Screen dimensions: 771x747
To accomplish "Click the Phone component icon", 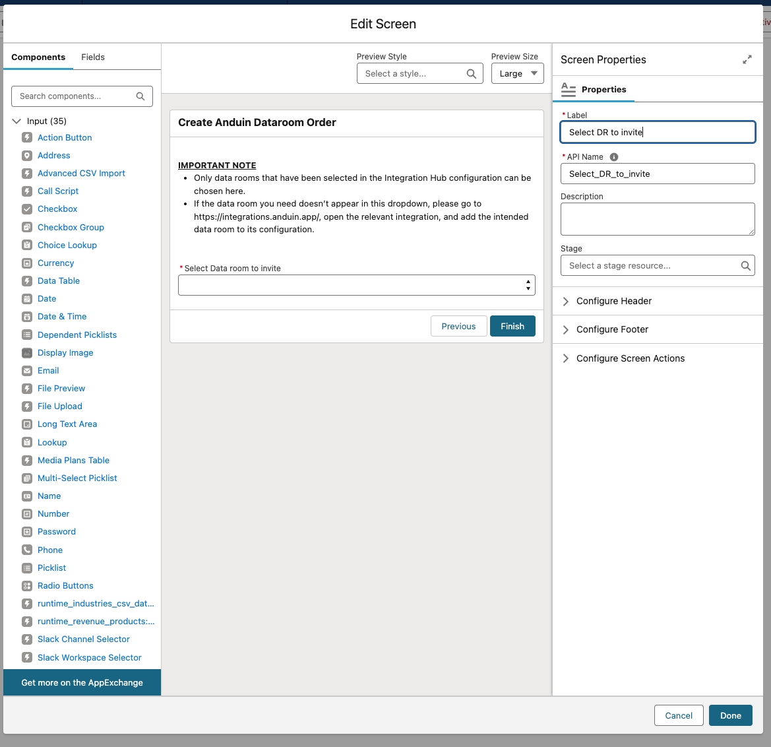I will 27,550.
